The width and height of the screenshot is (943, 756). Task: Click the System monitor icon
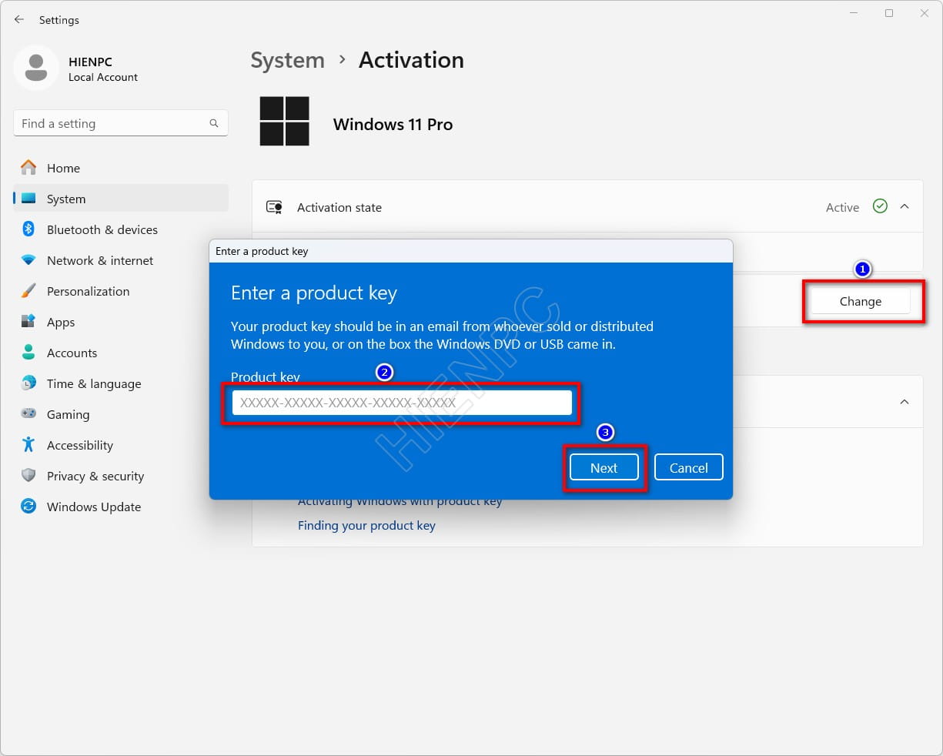pos(28,199)
